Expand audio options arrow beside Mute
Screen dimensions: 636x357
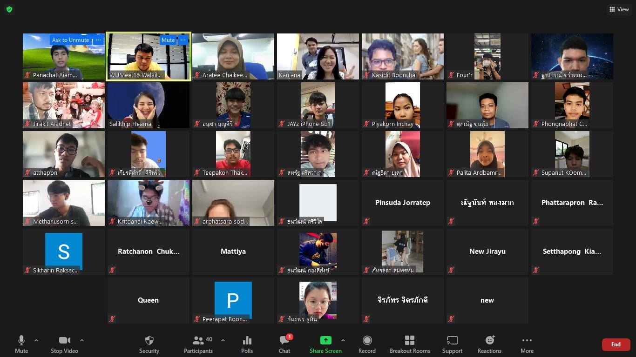(x=36, y=340)
